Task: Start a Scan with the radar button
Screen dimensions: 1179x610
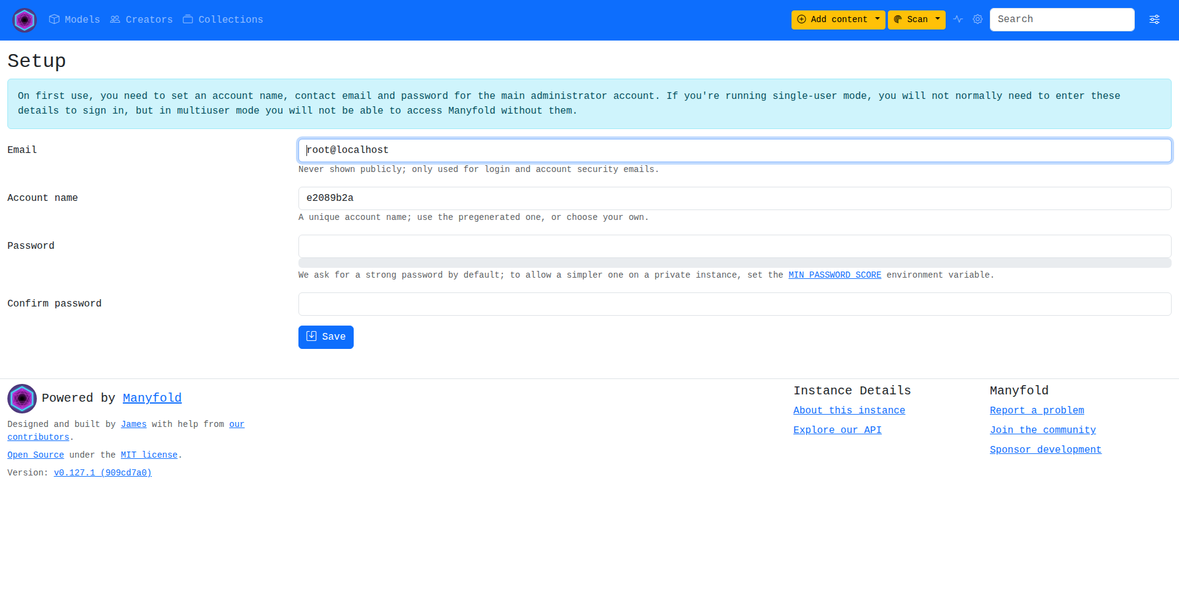Action: (x=911, y=20)
